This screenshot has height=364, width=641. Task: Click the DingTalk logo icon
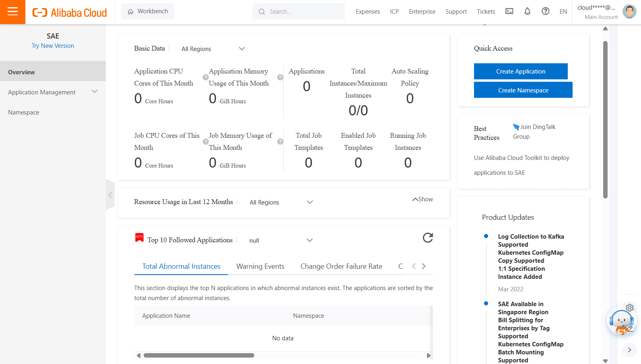516,127
